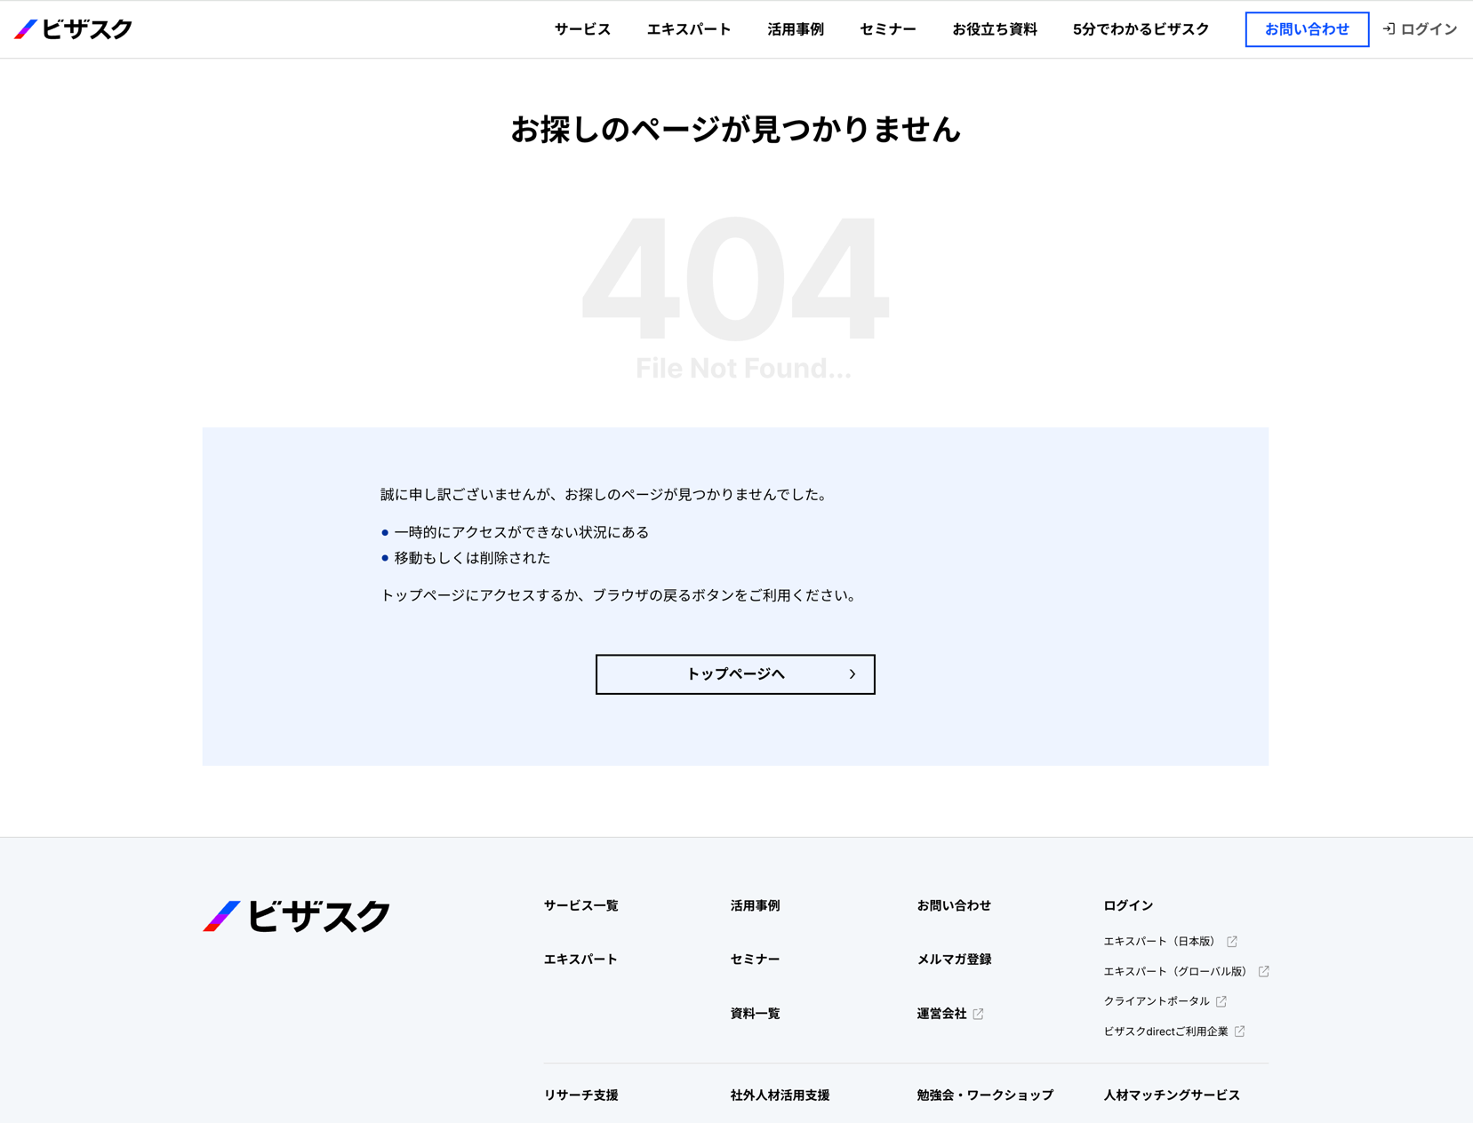Open the サービス menu in the header
This screenshot has width=1473, height=1123.
[x=582, y=29]
